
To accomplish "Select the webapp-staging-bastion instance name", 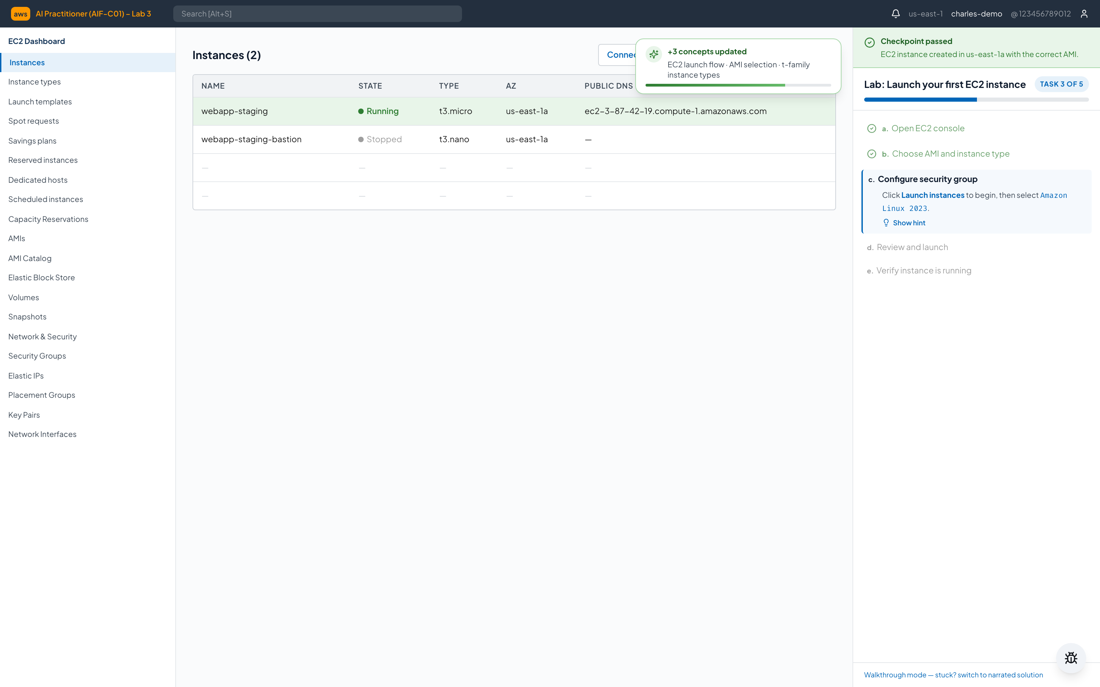I will [x=251, y=139].
